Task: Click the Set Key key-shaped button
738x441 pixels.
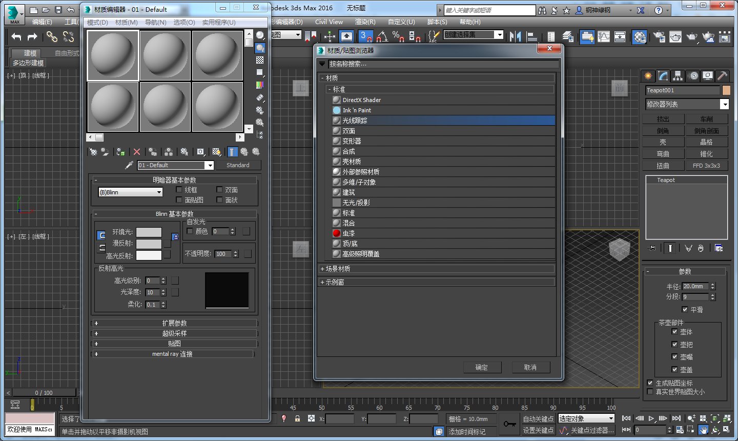Action: (509, 424)
